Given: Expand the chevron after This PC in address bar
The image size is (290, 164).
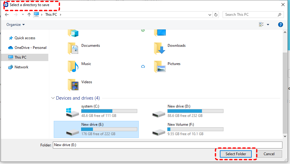Looking at the screenshot, I should (x=60, y=15).
